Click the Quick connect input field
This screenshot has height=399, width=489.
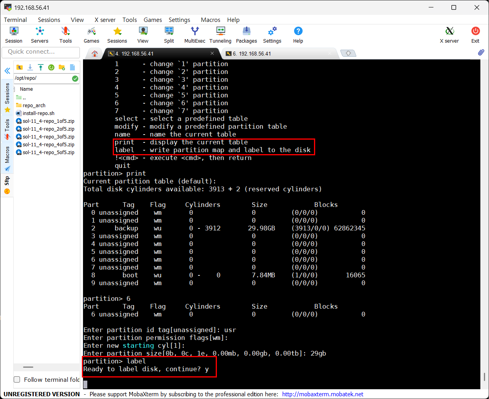[41, 52]
